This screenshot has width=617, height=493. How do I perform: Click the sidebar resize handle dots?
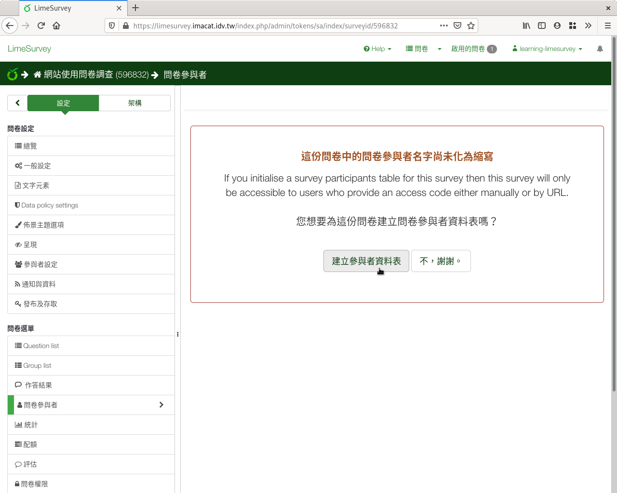[x=178, y=334]
